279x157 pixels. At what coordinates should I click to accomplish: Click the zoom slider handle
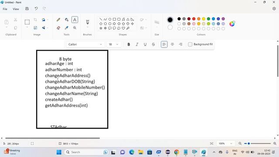249,143
